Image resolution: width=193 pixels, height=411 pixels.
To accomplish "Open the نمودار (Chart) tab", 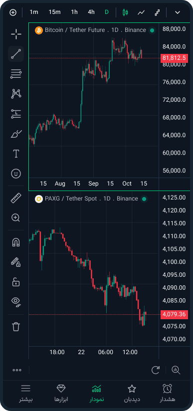I will coord(97,394).
